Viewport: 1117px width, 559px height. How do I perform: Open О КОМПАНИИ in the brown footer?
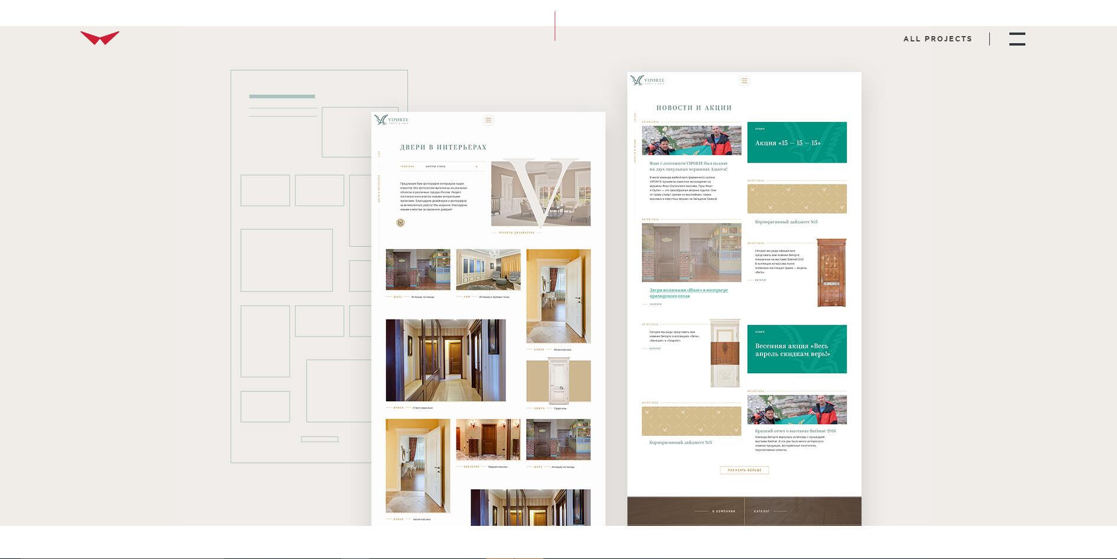[724, 511]
